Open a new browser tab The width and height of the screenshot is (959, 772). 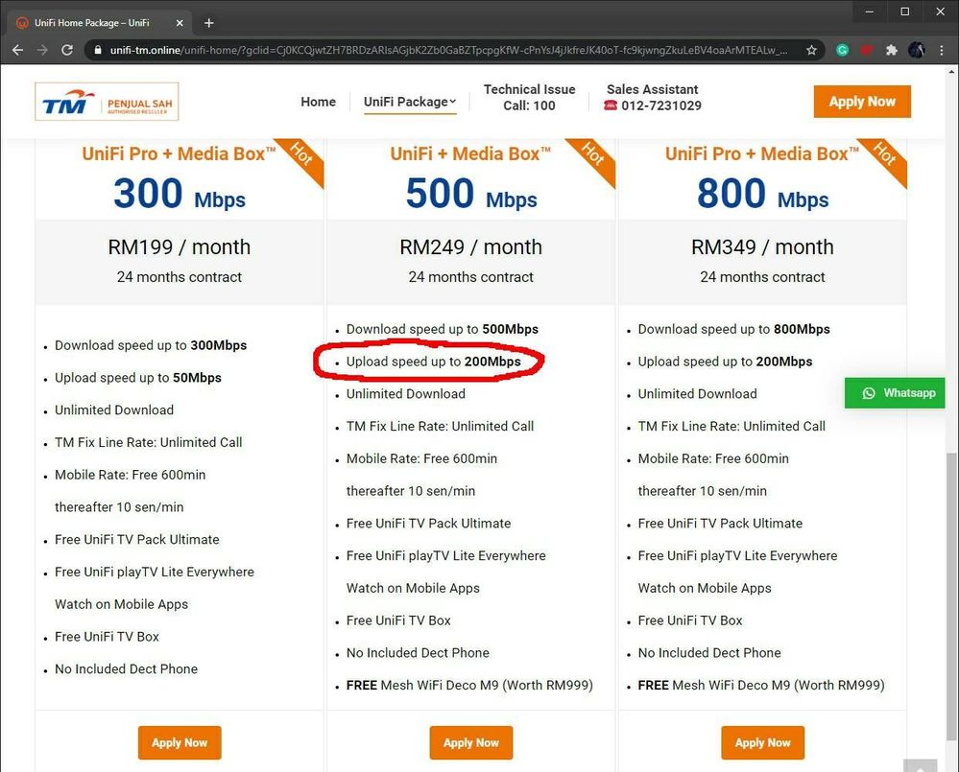point(209,23)
